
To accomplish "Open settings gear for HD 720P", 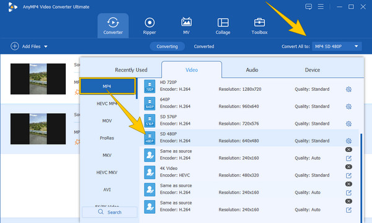I will pos(348,90).
